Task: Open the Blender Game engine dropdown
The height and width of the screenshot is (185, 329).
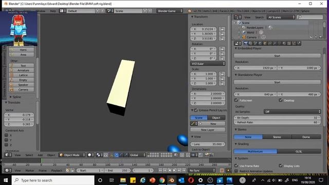Action: pos(170,11)
